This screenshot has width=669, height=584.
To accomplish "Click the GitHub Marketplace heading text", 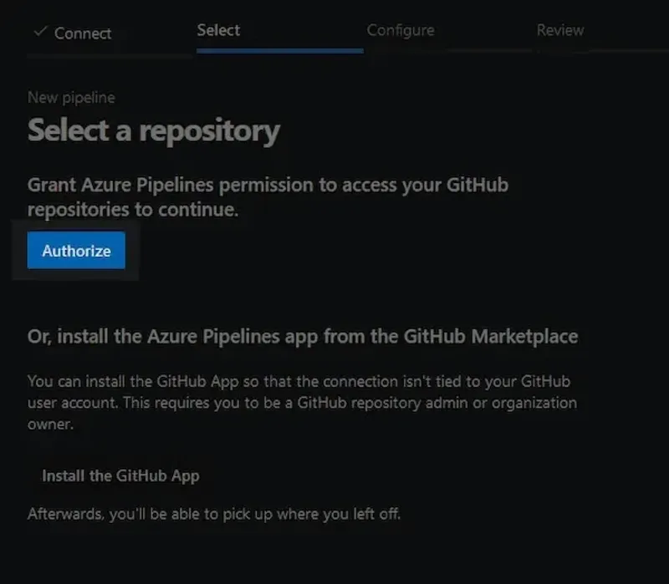I will point(304,336).
